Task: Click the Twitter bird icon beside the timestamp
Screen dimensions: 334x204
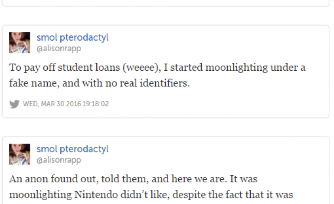Action: (x=14, y=104)
